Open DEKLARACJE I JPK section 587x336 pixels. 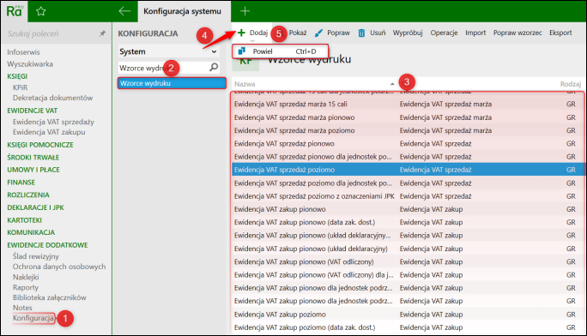[35, 207]
